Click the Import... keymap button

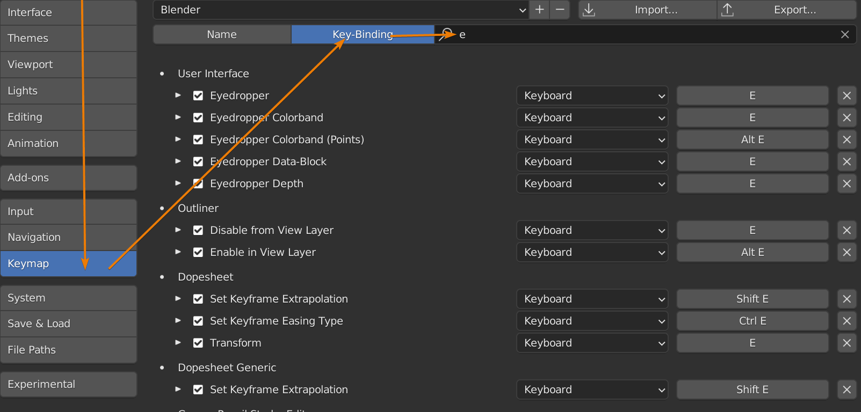(648, 10)
